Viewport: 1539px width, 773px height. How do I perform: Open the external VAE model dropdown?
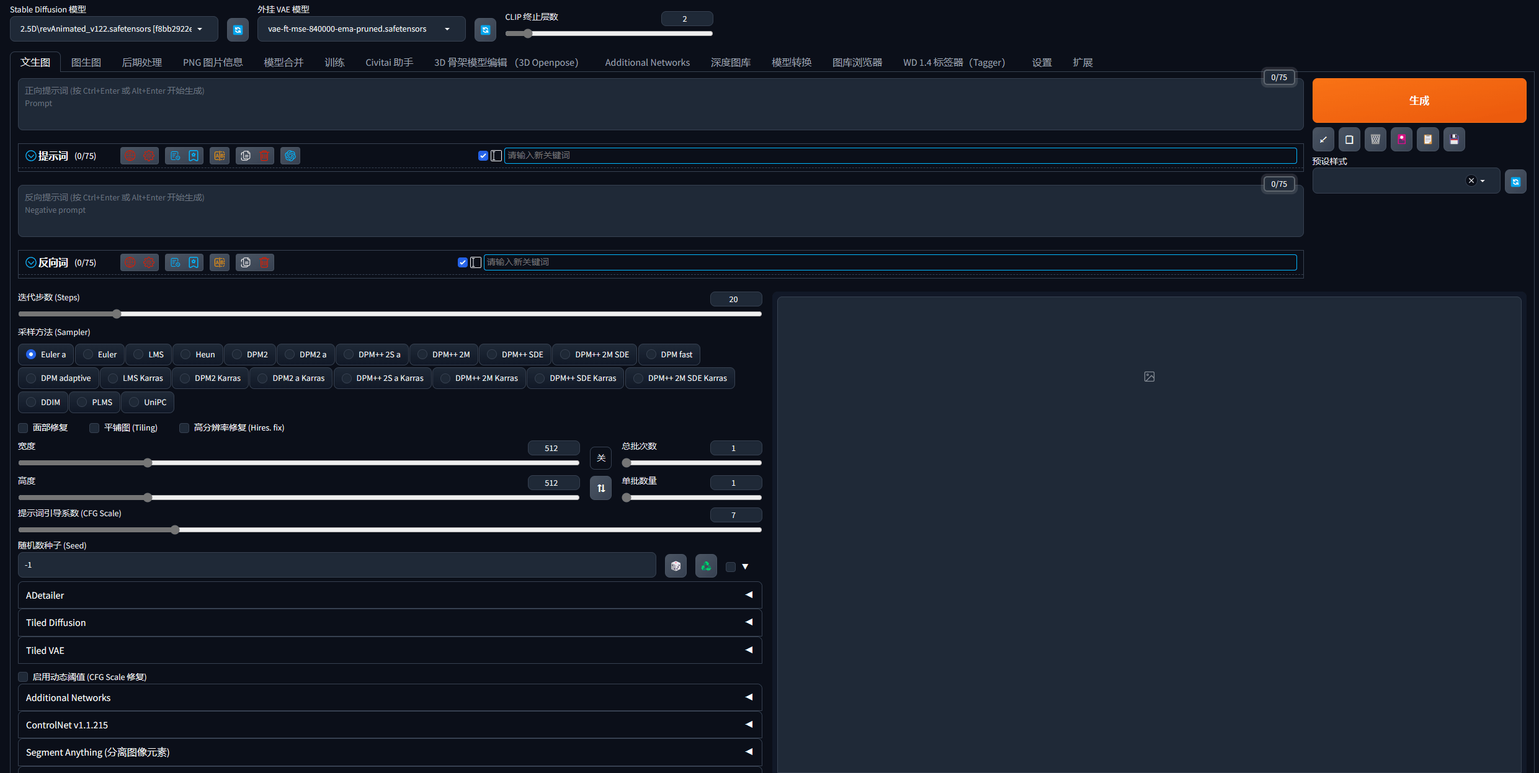[x=362, y=29]
